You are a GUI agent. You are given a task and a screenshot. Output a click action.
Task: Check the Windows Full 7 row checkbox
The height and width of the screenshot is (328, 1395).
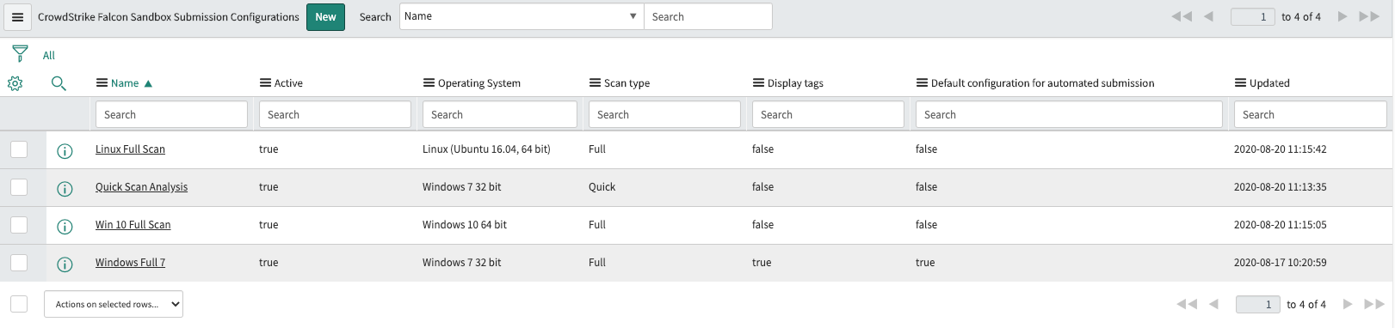[19, 263]
